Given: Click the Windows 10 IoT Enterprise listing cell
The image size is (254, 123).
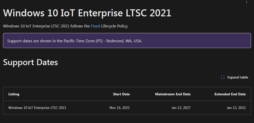Looking at the screenshot, I should click(x=37, y=108).
